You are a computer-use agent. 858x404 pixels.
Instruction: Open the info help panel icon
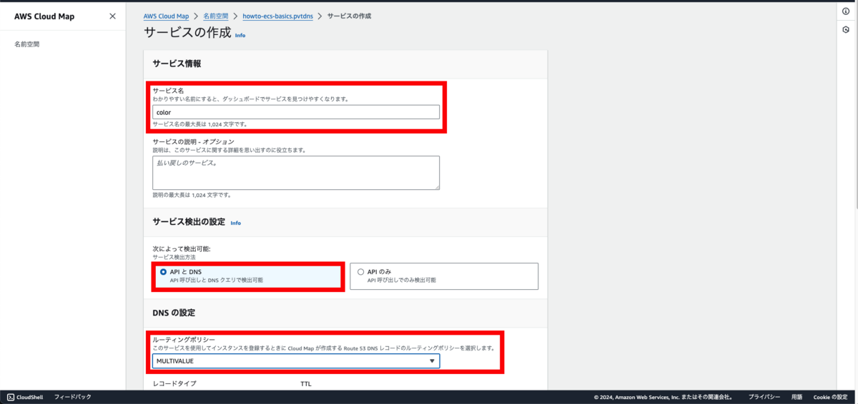click(x=847, y=12)
